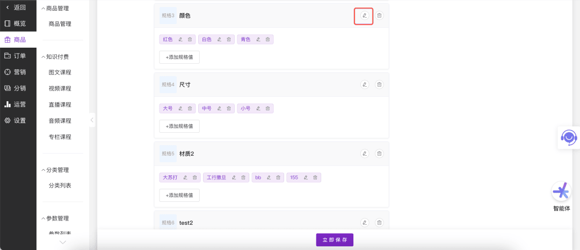
Task: Edit the 白色 value tag
Action: tap(219, 40)
